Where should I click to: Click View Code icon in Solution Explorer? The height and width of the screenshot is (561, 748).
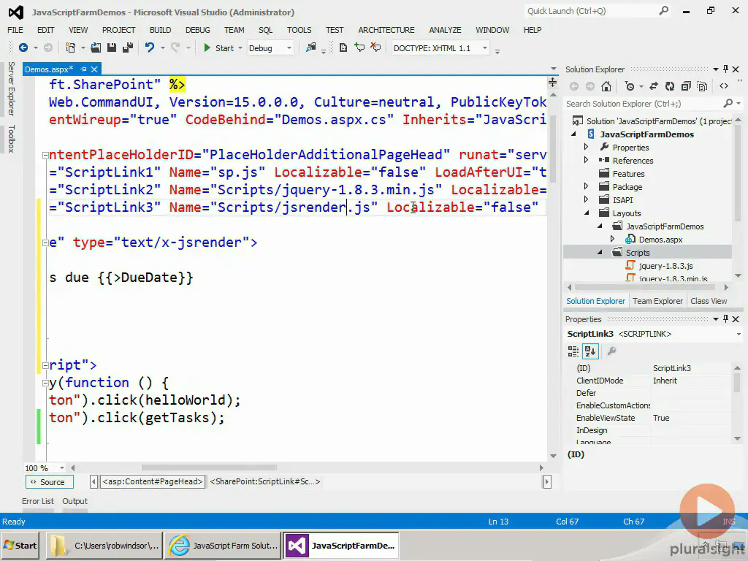[x=724, y=86]
